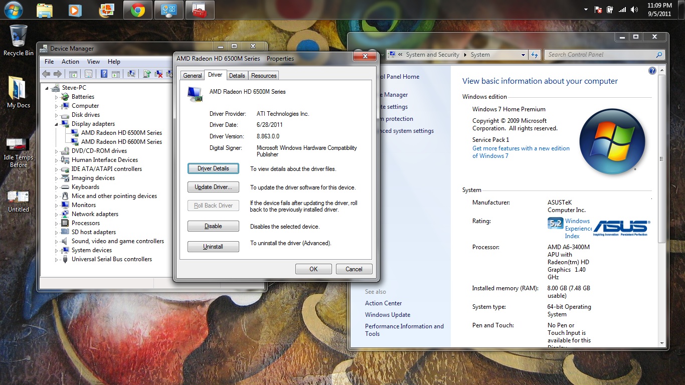Click OK in the Properties dialog
685x385 pixels.
click(x=313, y=269)
